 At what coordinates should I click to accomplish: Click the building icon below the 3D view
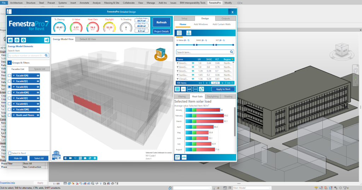(x=56, y=155)
